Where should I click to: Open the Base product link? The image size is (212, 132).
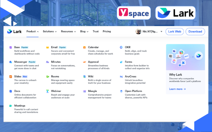(x=17, y=47)
